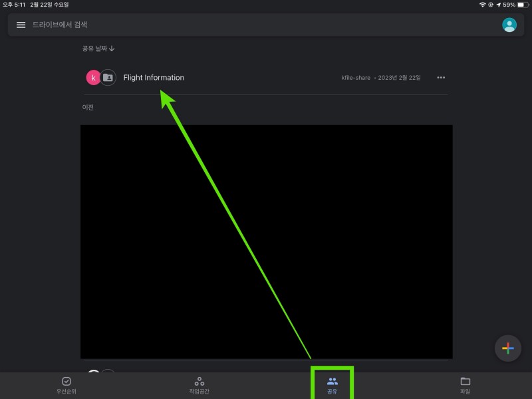Go to the 파일 tab
Image resolution: width=532 pixels, height=399 pixels.
point(465,385)
